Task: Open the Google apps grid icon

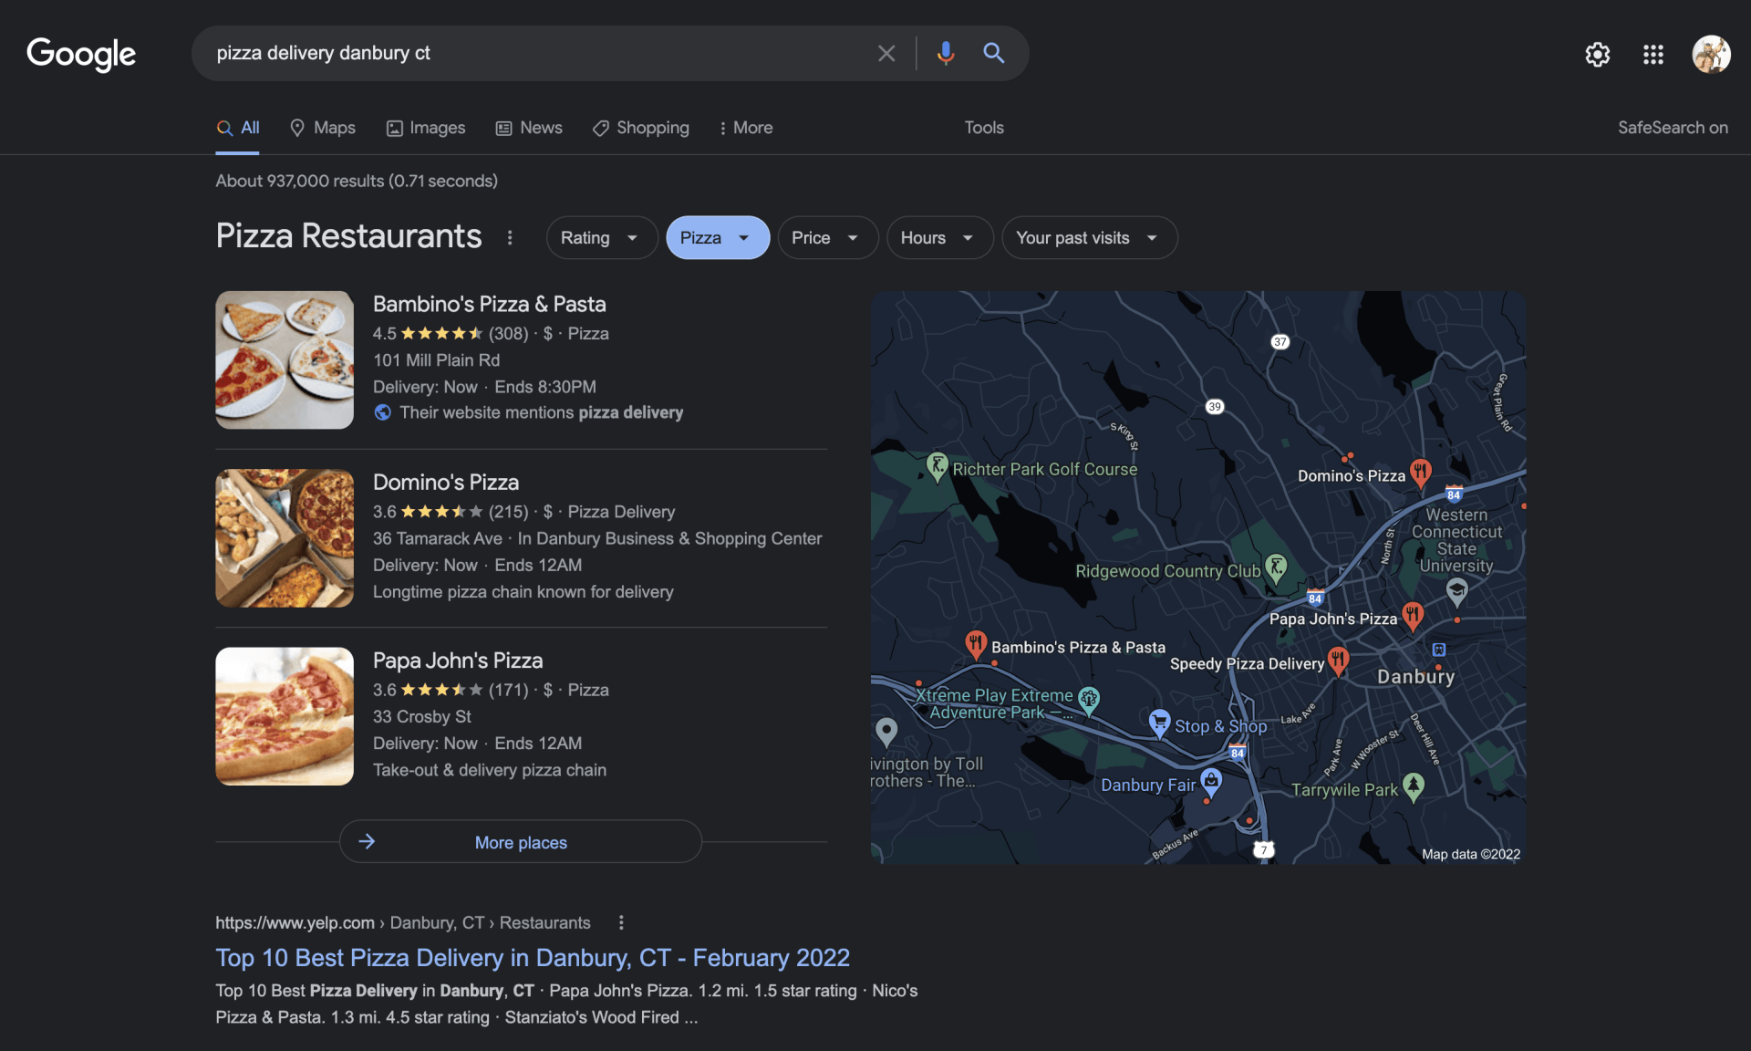Action: click(1653, 55)
